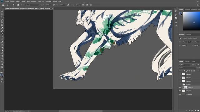Toggle lock transparent pixels
This screenshot has height=112, width=200.
coord(184,71)
